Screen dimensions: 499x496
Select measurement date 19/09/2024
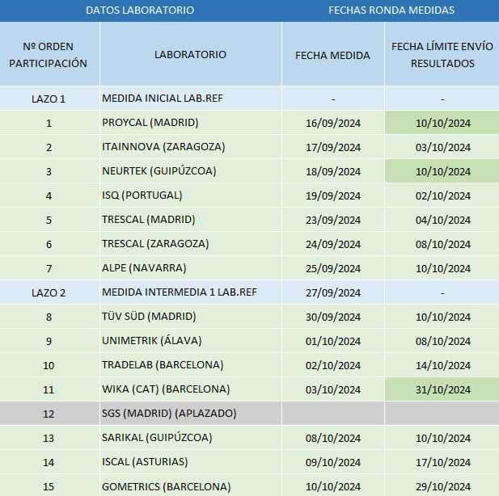tap(333, 195)
